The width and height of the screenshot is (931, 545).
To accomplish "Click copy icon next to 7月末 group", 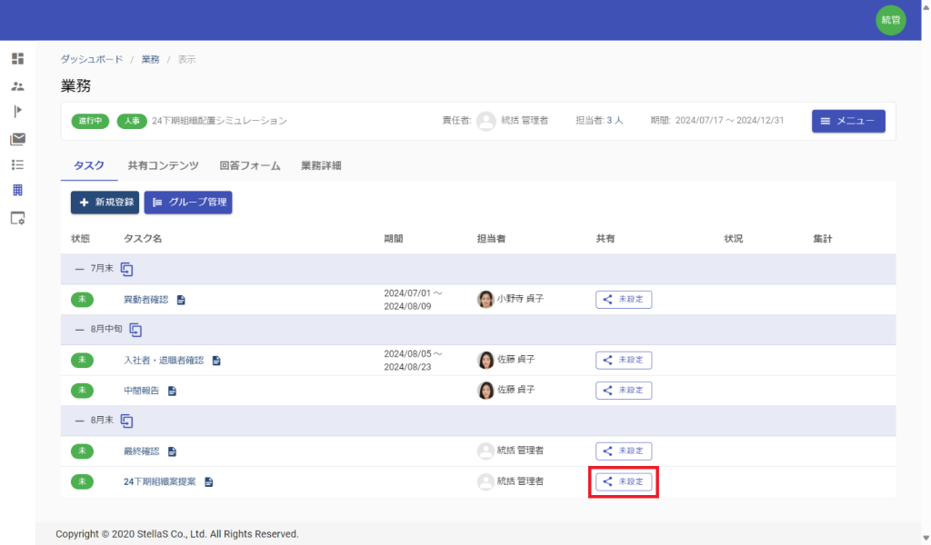I will tap(127, 270).
